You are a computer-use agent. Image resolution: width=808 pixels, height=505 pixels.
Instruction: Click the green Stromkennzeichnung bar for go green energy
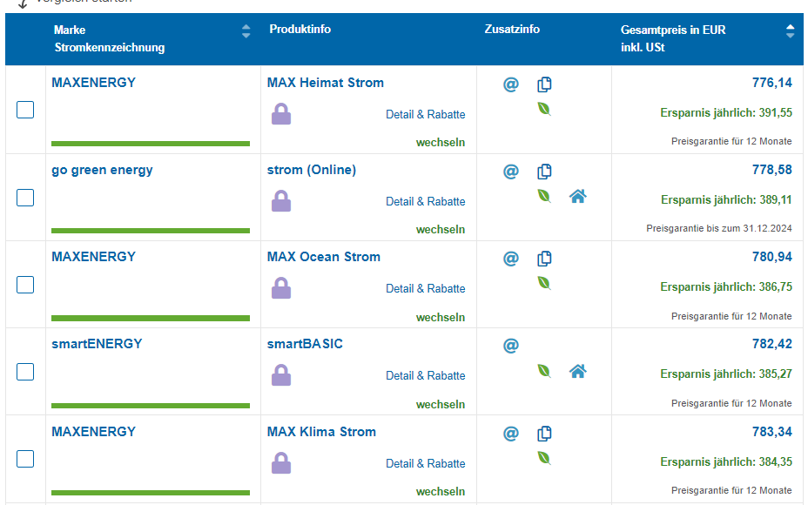point(151,231)
